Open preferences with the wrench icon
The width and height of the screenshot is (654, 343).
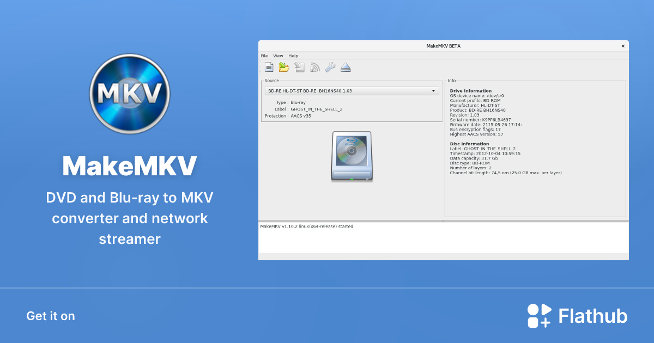click(x=330, y=67)
